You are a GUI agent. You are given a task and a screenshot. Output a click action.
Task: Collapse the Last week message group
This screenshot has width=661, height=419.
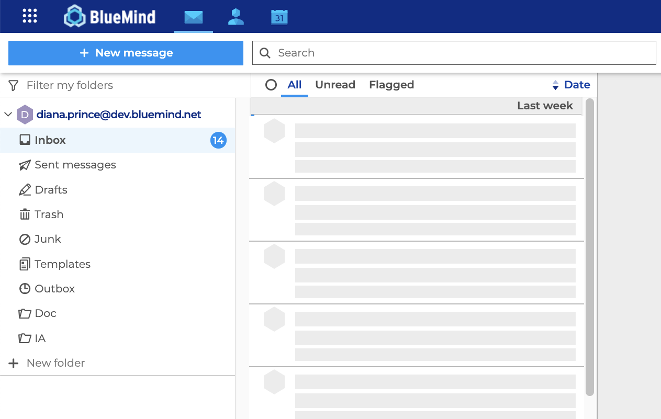coord(545,106)
